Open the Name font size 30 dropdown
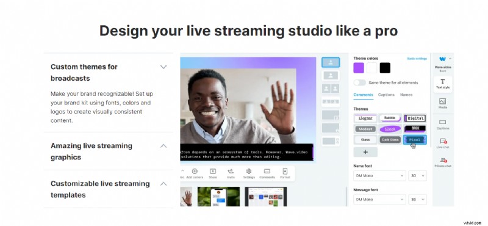 coord(418,175)
